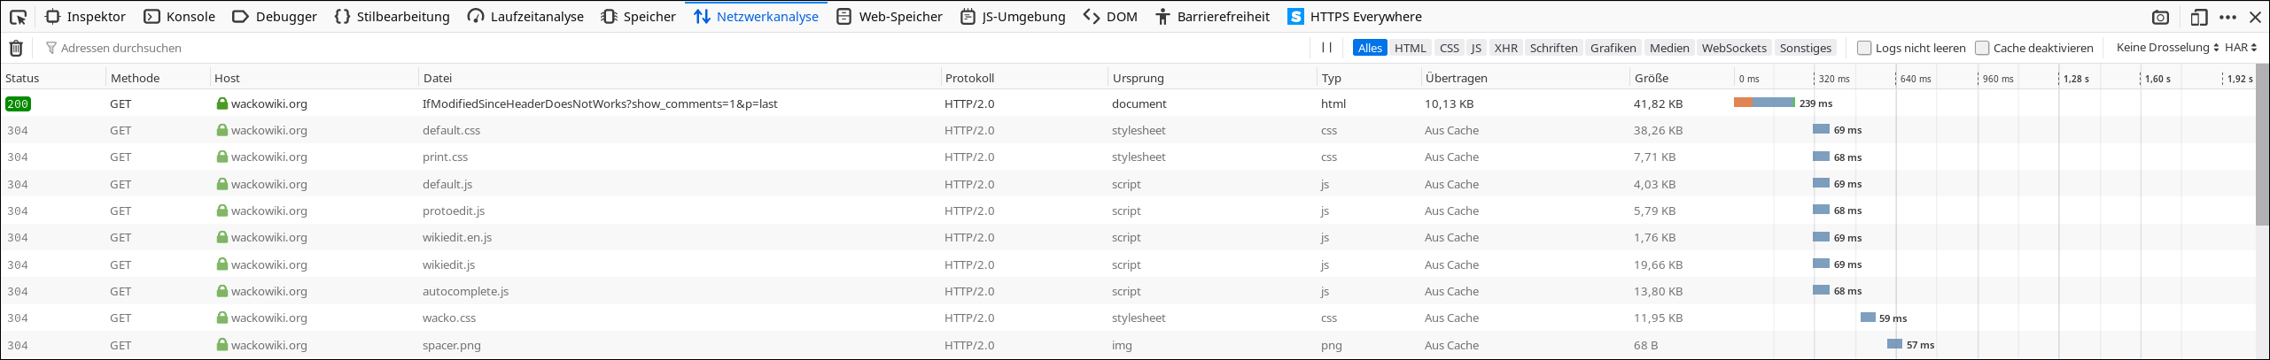Open HTTPS Everywhere panel

1355,17
